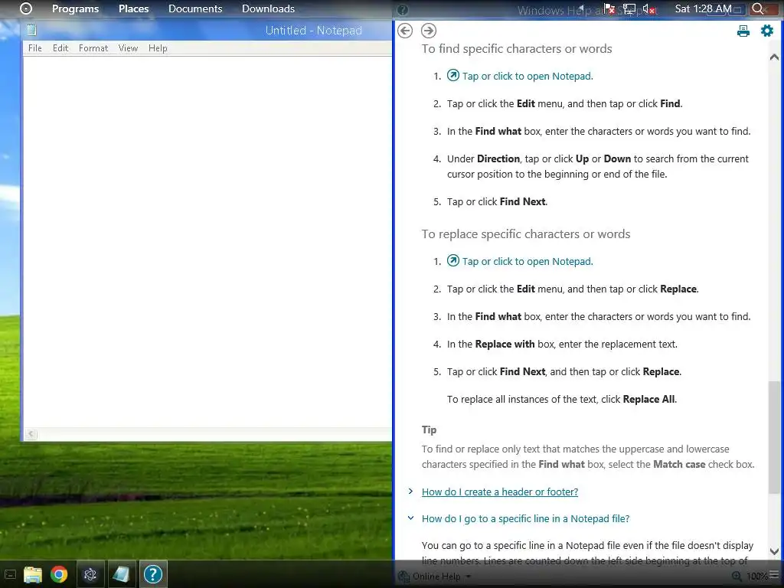Click the network tray icon
Viewport: 784px width, 588px height.
(629, 8)
